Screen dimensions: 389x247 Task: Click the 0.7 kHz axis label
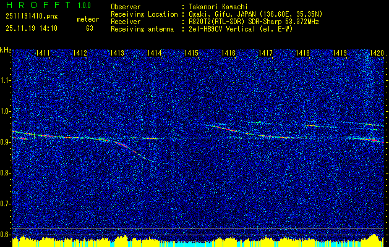coord(5,204)
